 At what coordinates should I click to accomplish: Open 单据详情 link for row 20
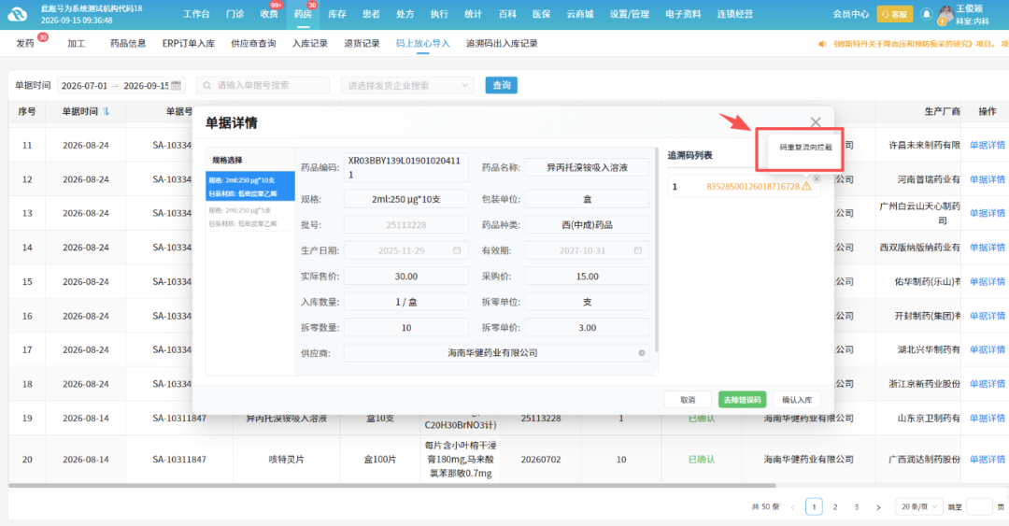tap(988, 459)
